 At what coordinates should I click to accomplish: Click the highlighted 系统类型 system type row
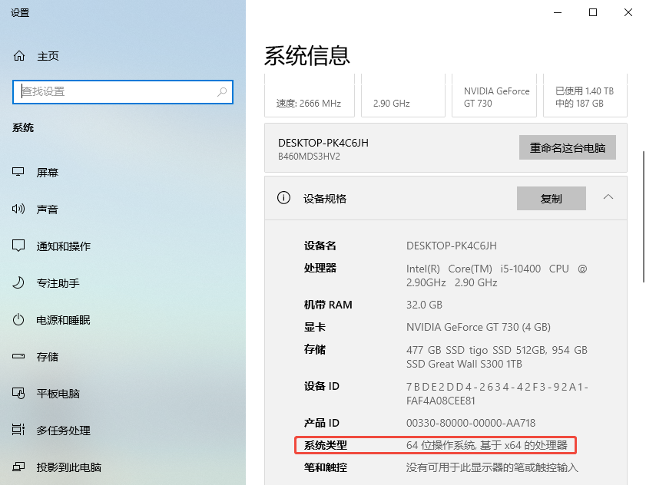[436, 445]
